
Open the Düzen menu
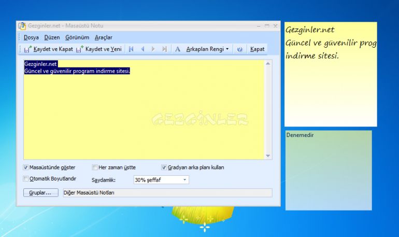(52, 37)
